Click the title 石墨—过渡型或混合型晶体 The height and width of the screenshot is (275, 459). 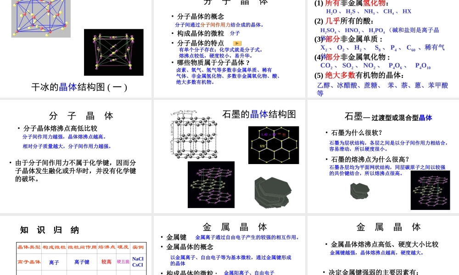coord(388,117)
